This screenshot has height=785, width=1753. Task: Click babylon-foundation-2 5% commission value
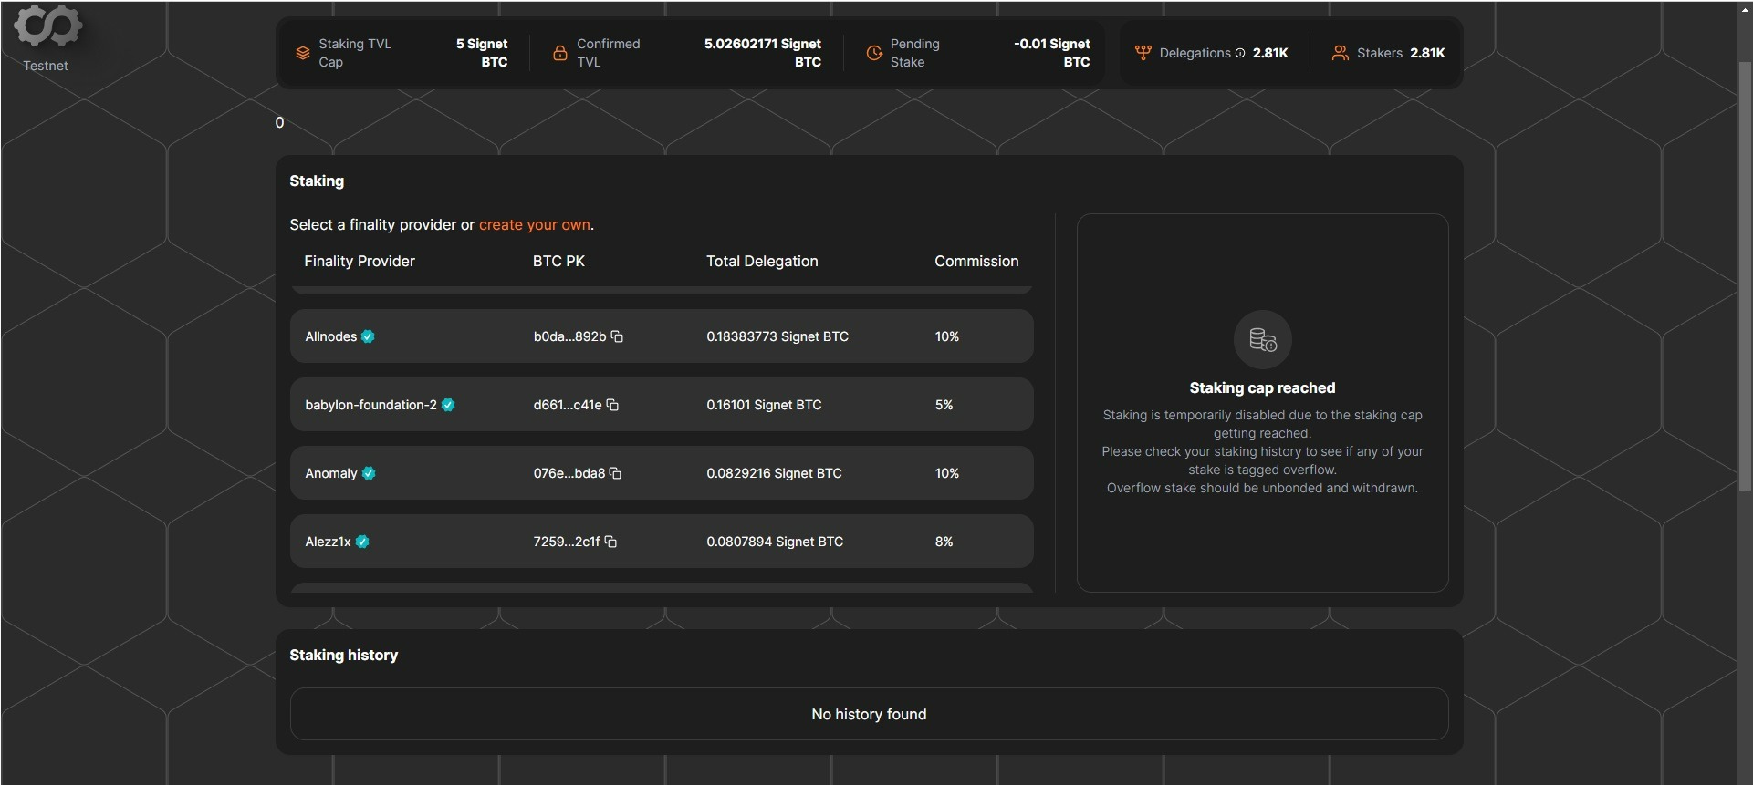(x=944, y=405)
